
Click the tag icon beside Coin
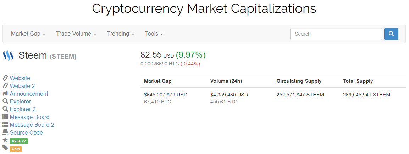5,148
